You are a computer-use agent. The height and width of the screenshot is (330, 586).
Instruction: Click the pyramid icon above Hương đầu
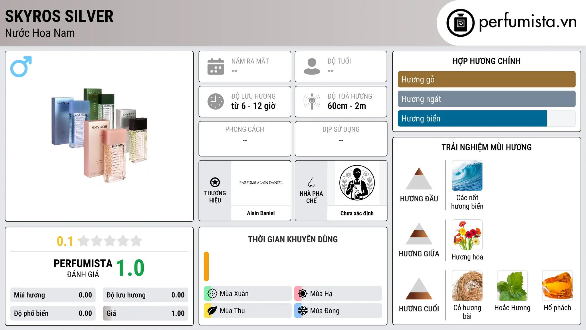pos(419,178)
